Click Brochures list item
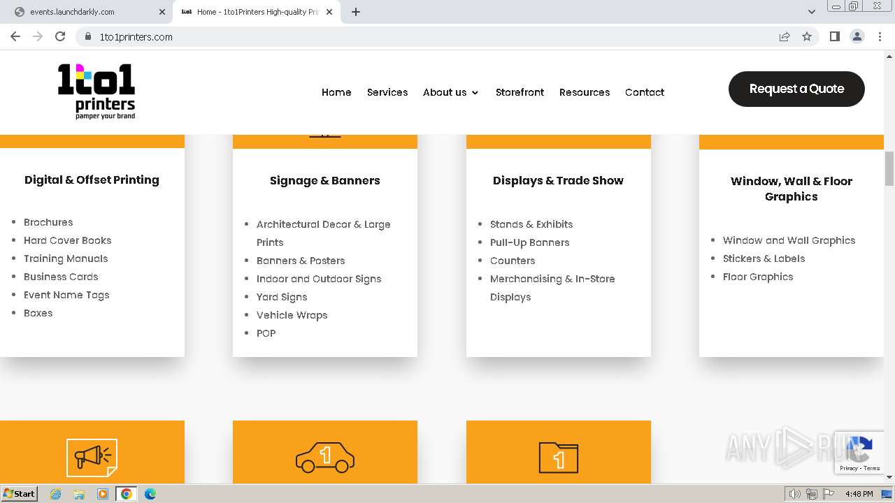 (x=48, y=222)
